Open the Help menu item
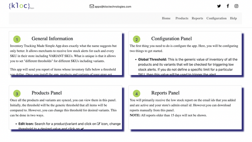 233,18
